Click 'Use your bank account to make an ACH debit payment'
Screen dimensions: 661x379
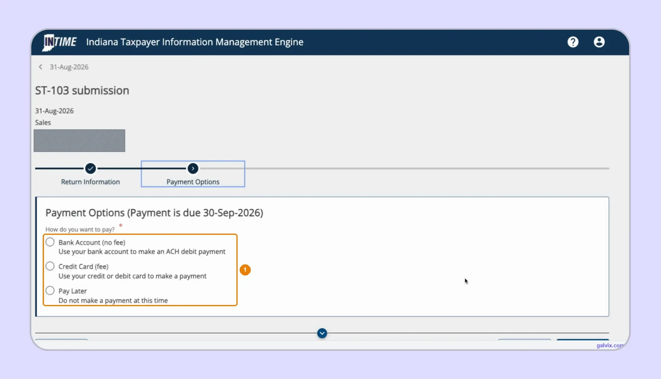[x=142, y=252]
